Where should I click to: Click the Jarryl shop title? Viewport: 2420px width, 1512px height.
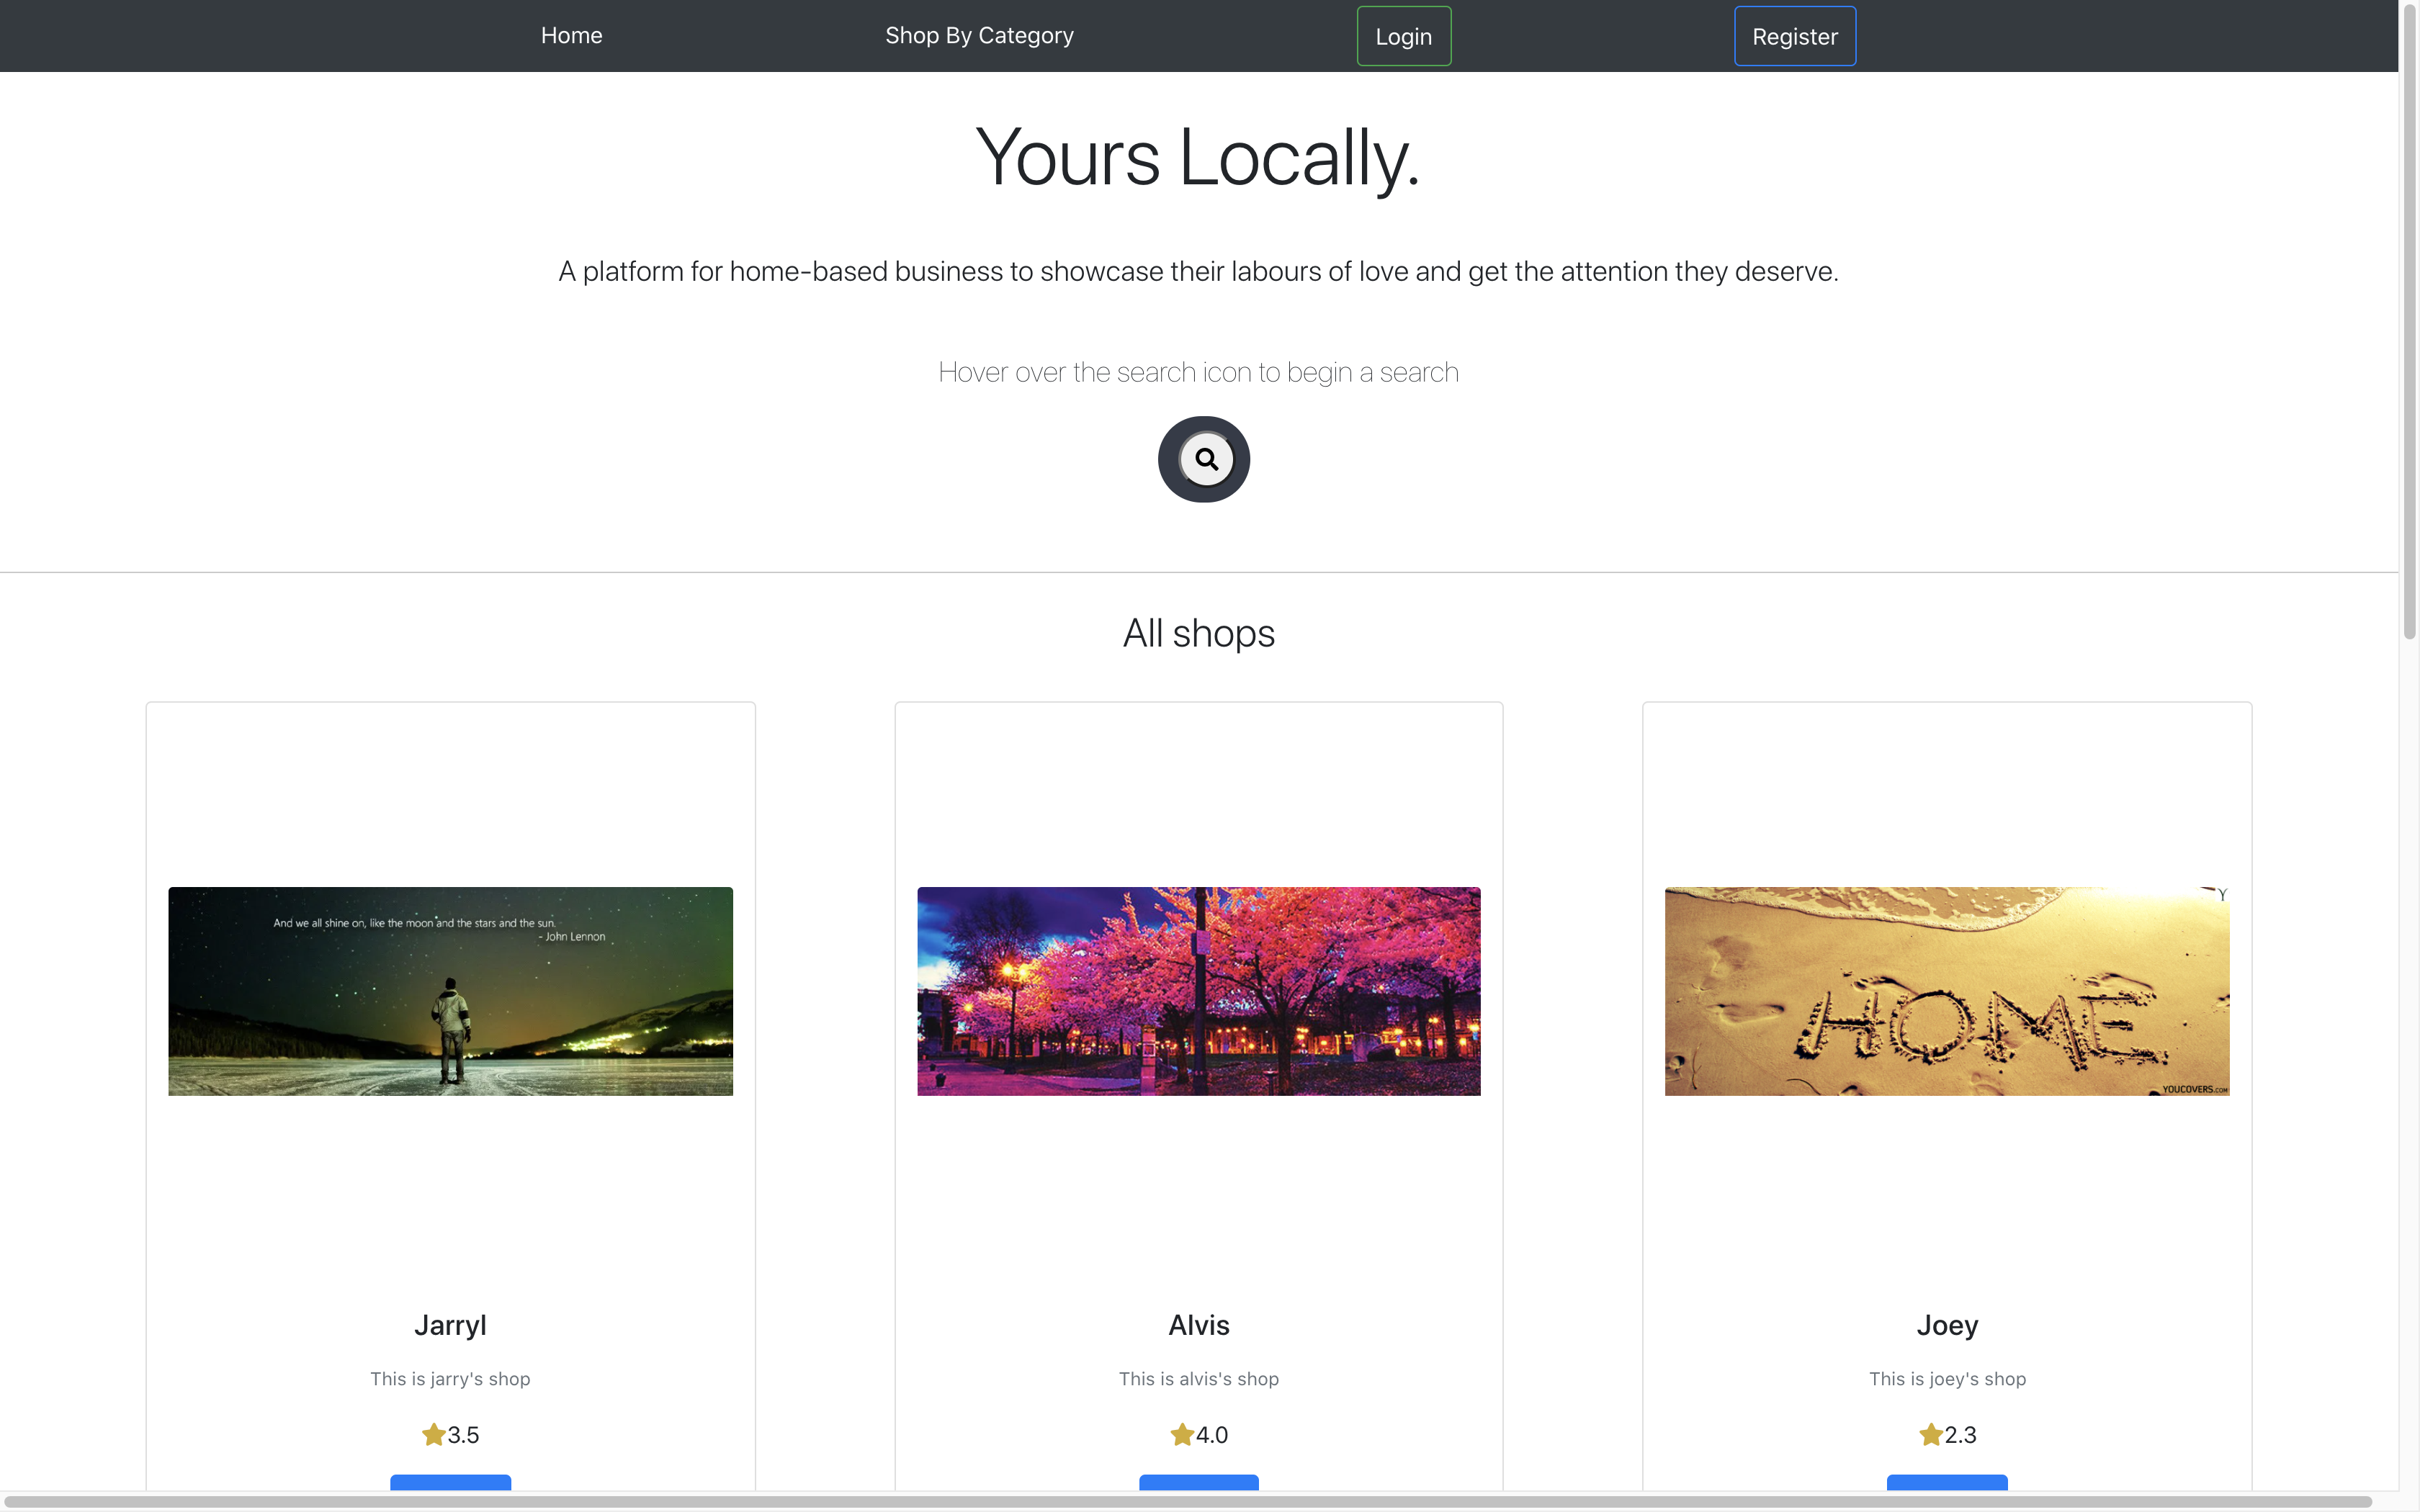(450, 1325)
